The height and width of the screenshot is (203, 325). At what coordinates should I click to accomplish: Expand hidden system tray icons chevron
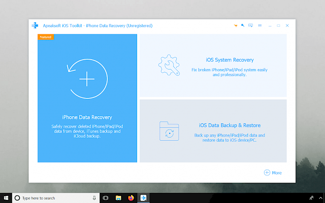321,198
